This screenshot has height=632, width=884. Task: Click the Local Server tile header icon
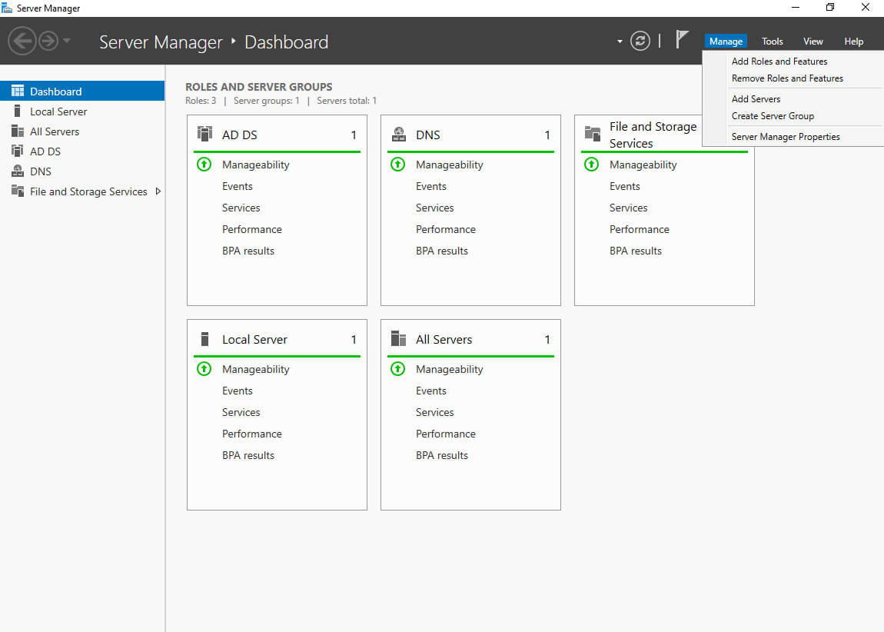(x=205, y=339)
